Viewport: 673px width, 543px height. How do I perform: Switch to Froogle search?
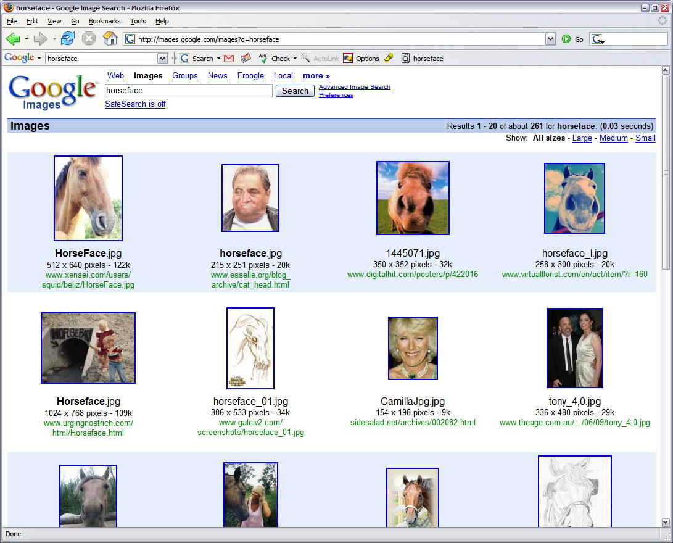coord(250,75)
